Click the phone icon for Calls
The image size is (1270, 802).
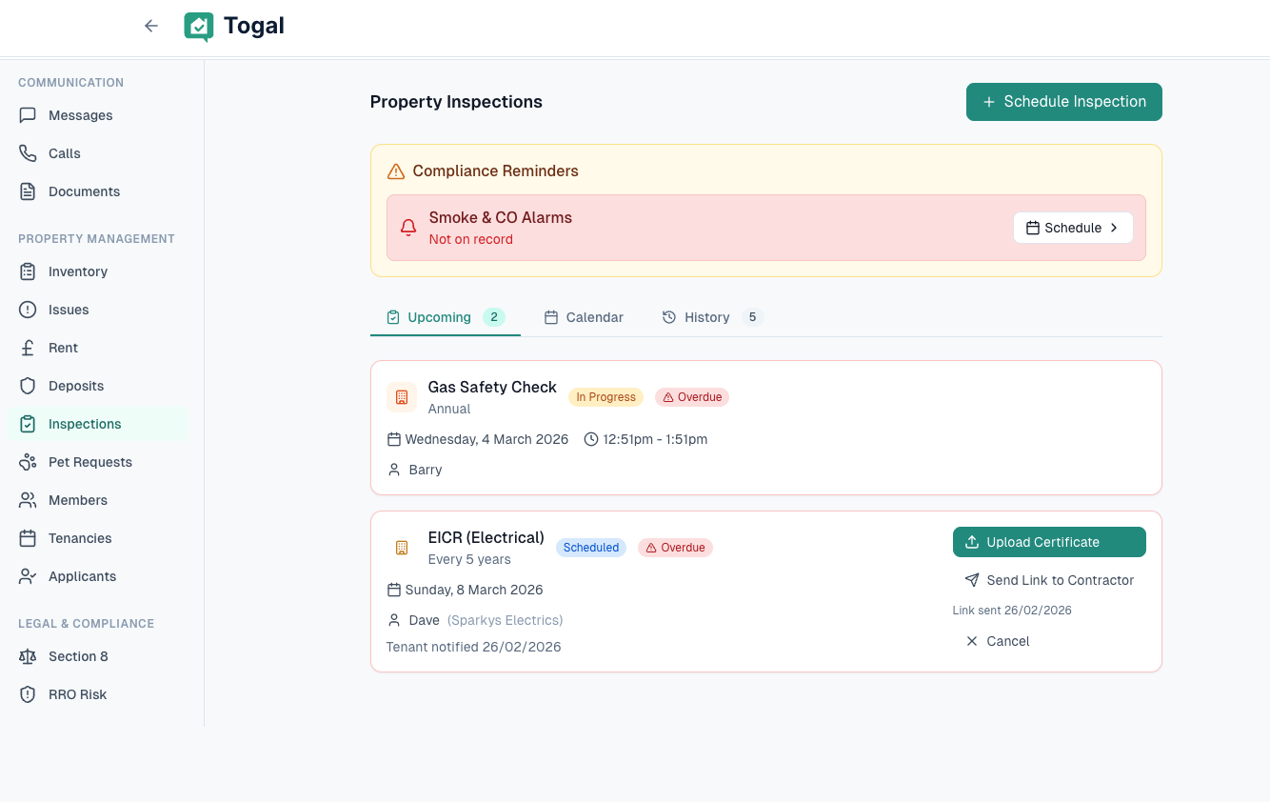[28, 153]
